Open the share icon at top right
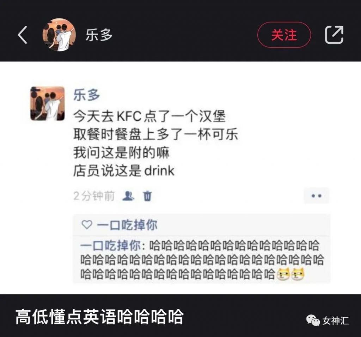Image resolution: width=361 pixels, height=337 pixels. pyautogui.click(x=334, y=35)
